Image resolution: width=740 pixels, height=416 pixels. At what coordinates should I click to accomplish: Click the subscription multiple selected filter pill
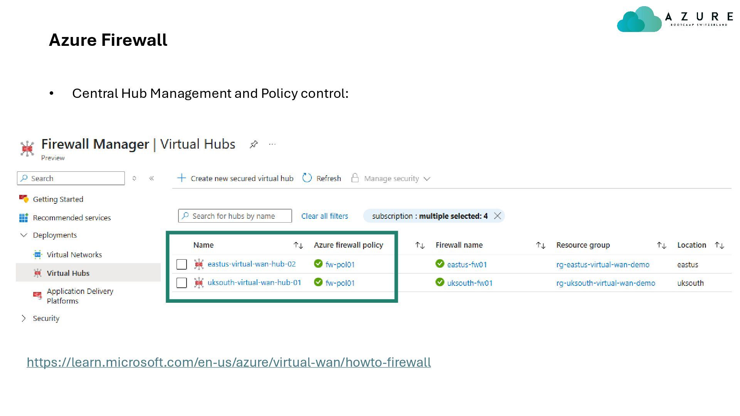(x=434, y=216)
